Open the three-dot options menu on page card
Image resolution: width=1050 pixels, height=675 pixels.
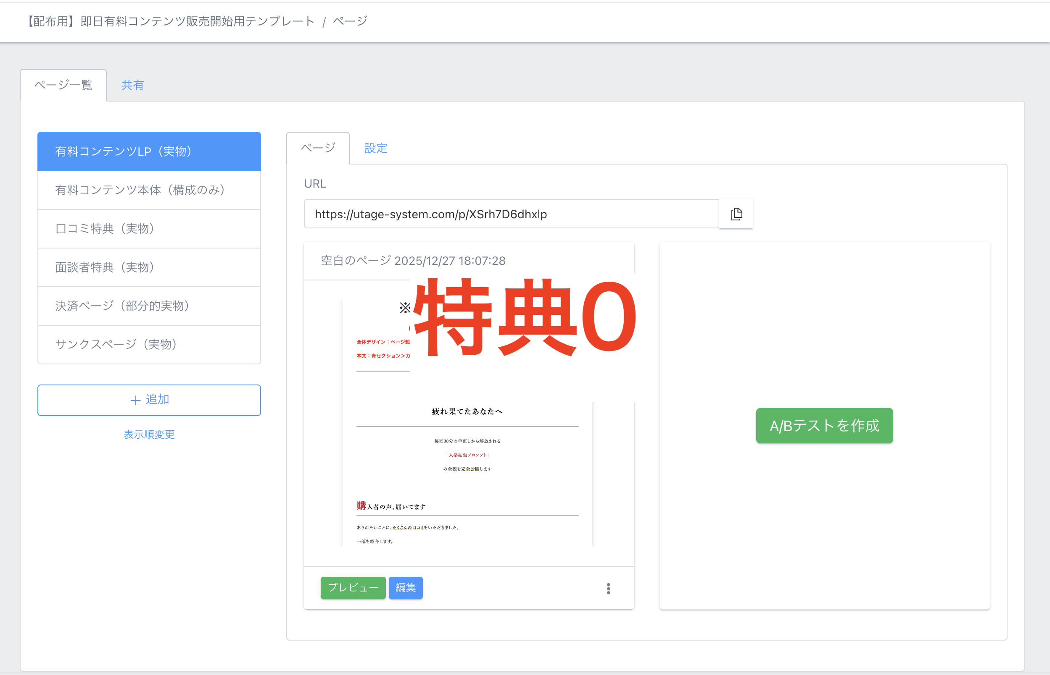pyautogui.click(x=608, y=588)
